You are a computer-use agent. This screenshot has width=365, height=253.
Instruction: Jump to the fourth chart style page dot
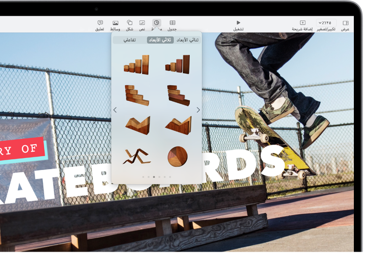click(x=159, y=177)
